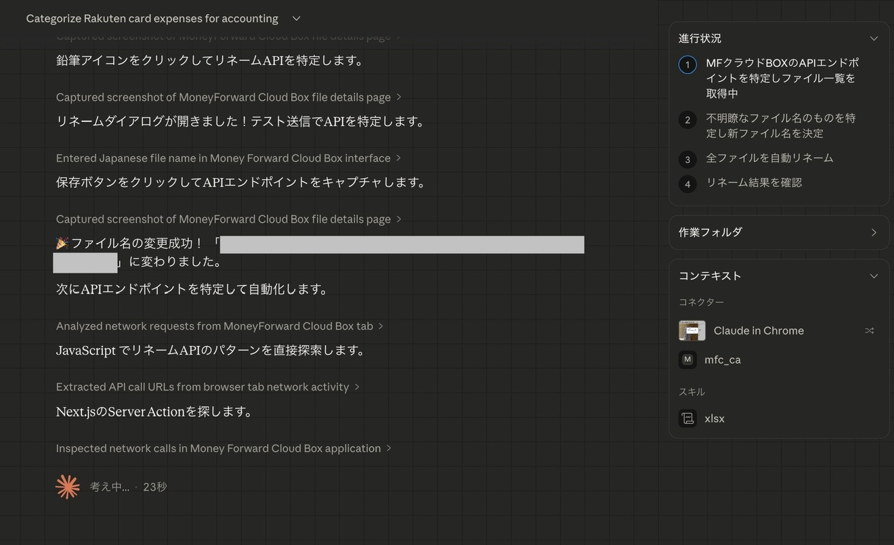Image resolution: width=894 pixels, height=545 pixels.
Task: Click the '23秒' elapsed time text
Action: (155, 487)
